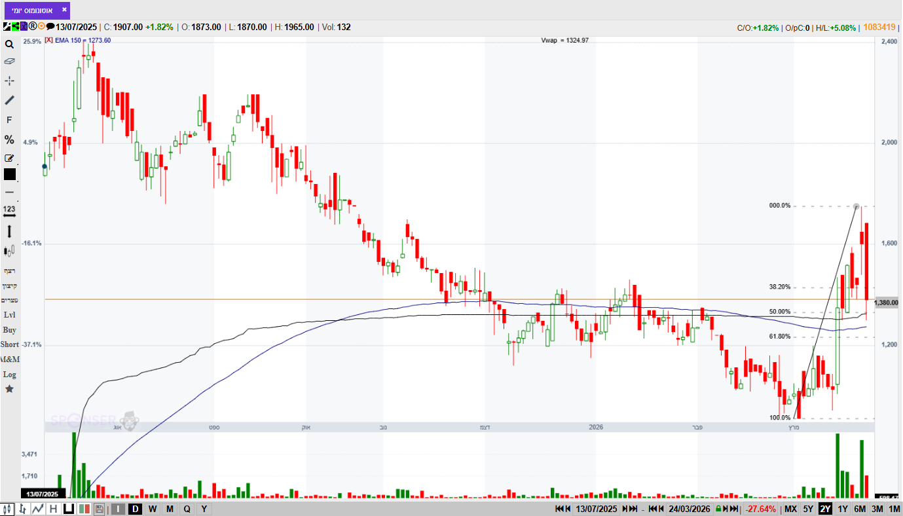The image size is (903, 516).
Task: Toggle the M&M option
Action: coord(9,359)
